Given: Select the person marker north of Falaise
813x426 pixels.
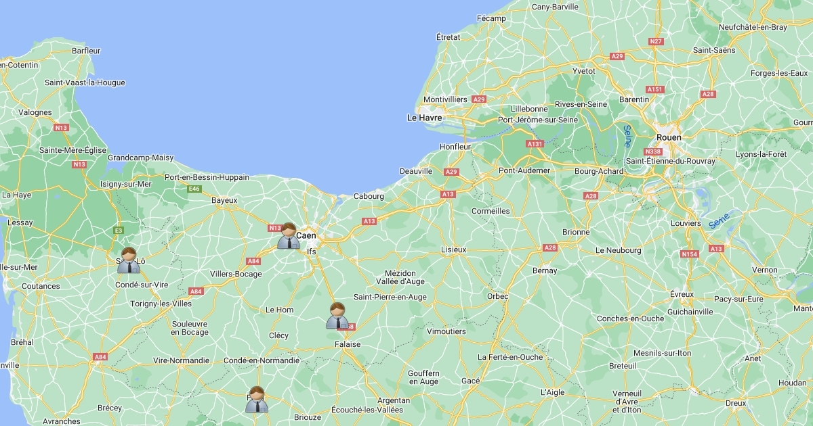Looking at the screenshot, I should click(x=337, y=316).
